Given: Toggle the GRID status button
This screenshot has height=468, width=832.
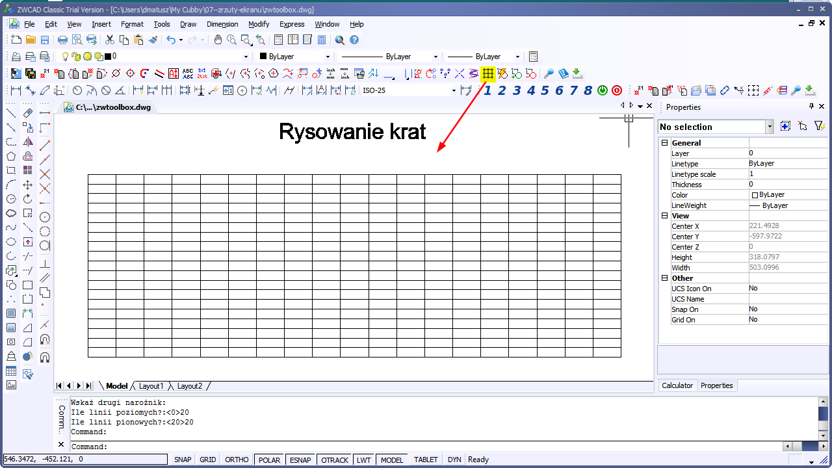Looking at the screenshot, I should coord(208,460).
